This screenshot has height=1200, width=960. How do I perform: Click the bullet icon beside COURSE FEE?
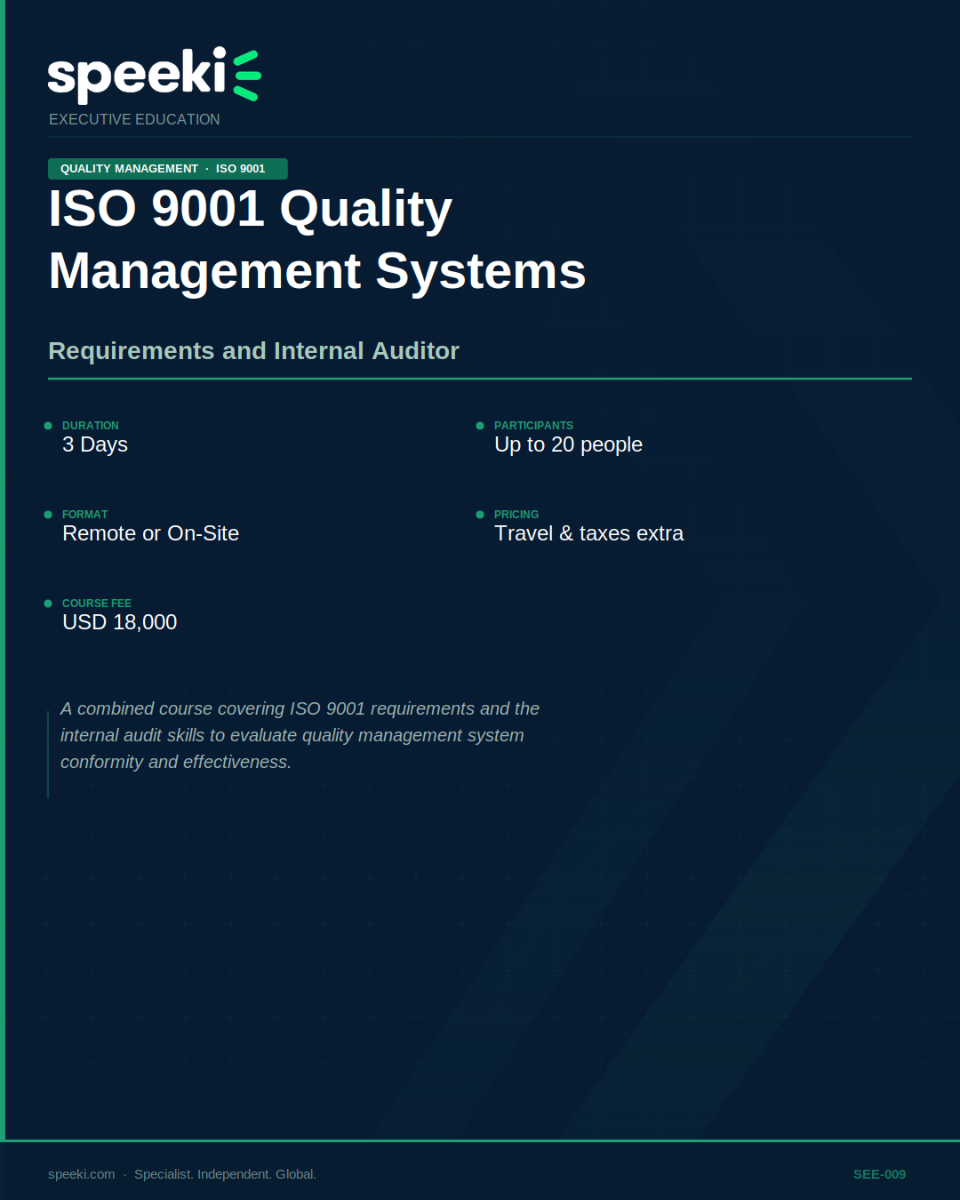[48, 604]
